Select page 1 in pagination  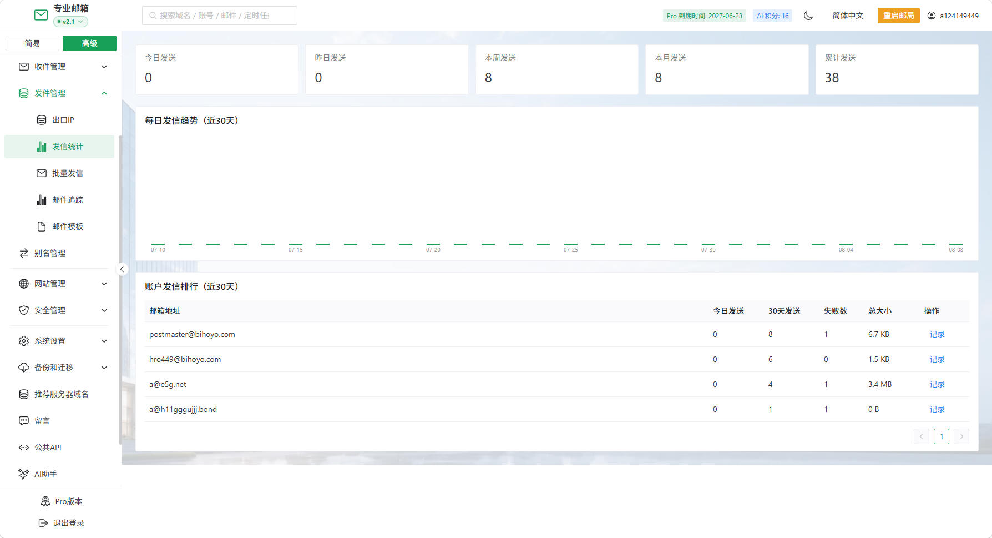click(x=942, y=436)
